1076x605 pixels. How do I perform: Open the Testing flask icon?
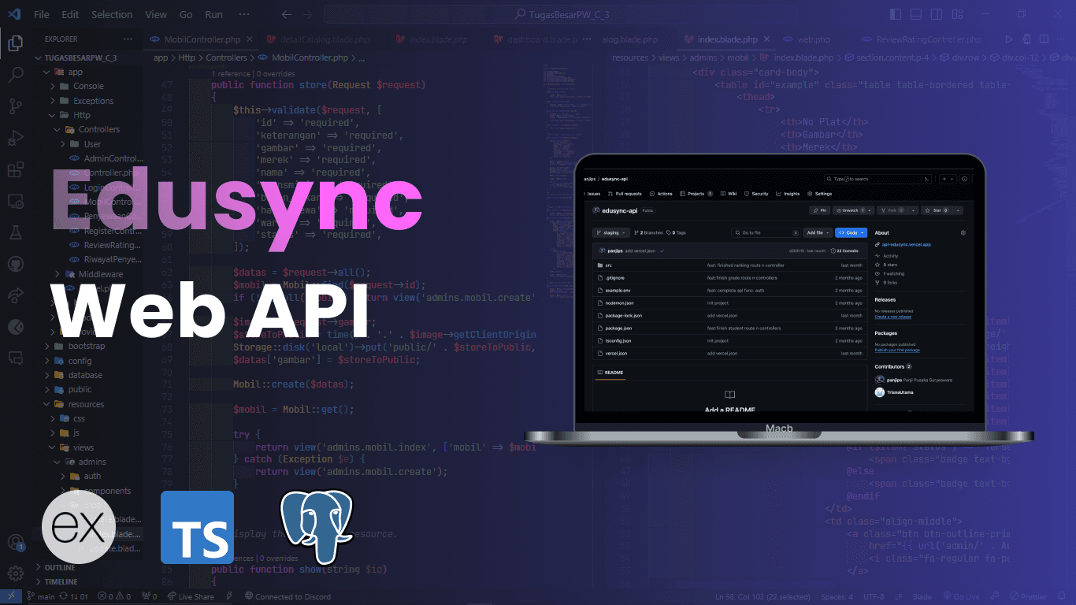15,232
